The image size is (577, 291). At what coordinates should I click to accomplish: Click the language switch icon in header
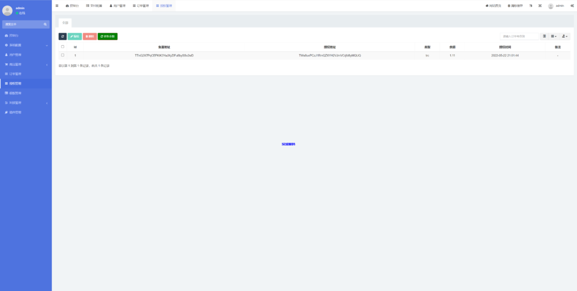pyautogui.click(x=531, y=6)
